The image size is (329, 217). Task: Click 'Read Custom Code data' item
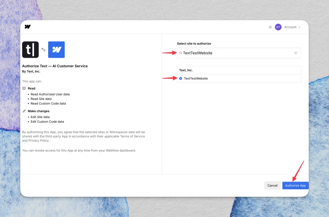click(48, 104)
